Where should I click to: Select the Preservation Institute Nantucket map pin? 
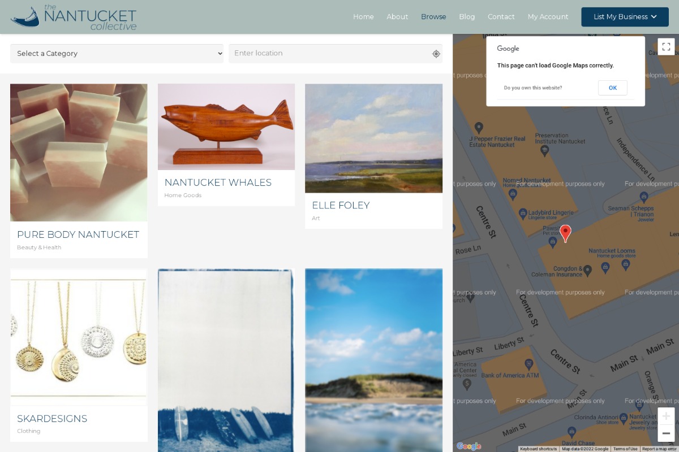pos(545,150)
